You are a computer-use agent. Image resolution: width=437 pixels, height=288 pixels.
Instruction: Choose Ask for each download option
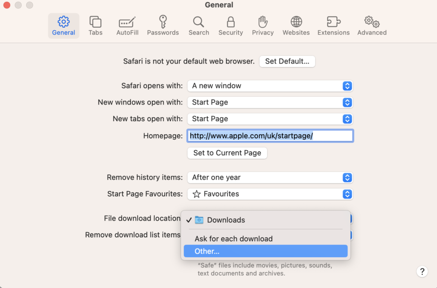coord(265,239)
